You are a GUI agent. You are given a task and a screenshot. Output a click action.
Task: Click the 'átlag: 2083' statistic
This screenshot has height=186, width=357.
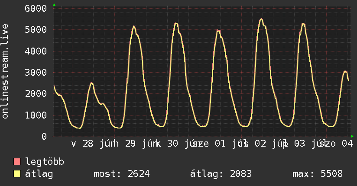click(221, 174)
